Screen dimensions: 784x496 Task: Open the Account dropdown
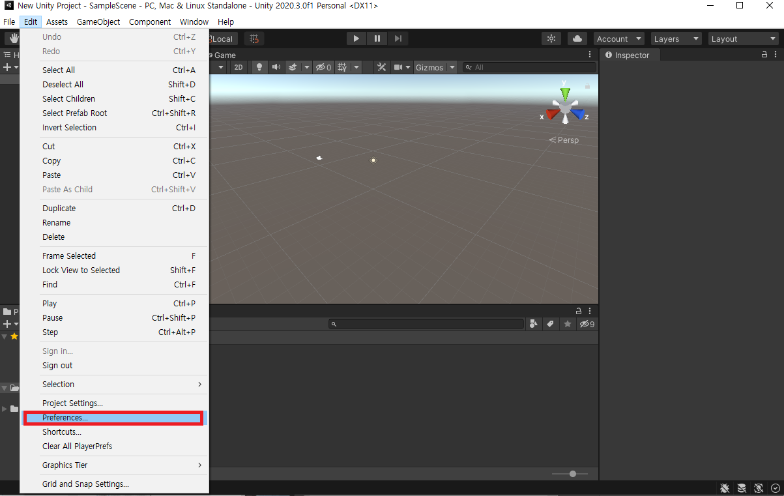[x=619, y=39]
